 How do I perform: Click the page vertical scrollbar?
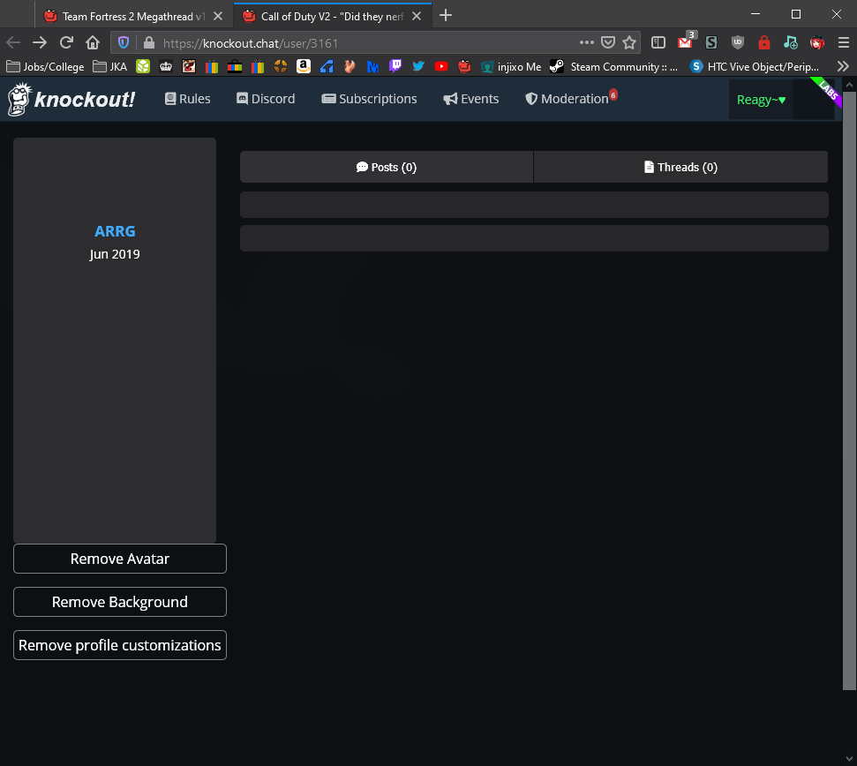tap(849, 391)
